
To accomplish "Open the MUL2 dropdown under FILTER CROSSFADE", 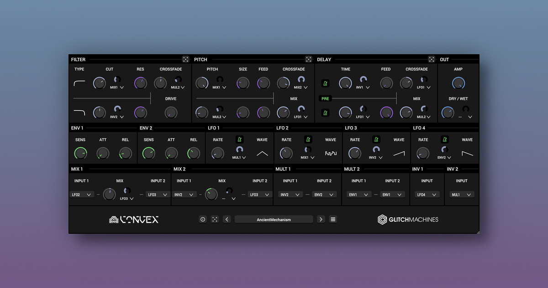I will click(x=178, y=87).
